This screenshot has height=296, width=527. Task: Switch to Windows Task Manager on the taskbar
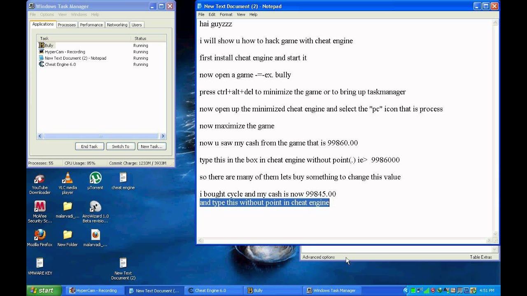click(x=333, y=290)
